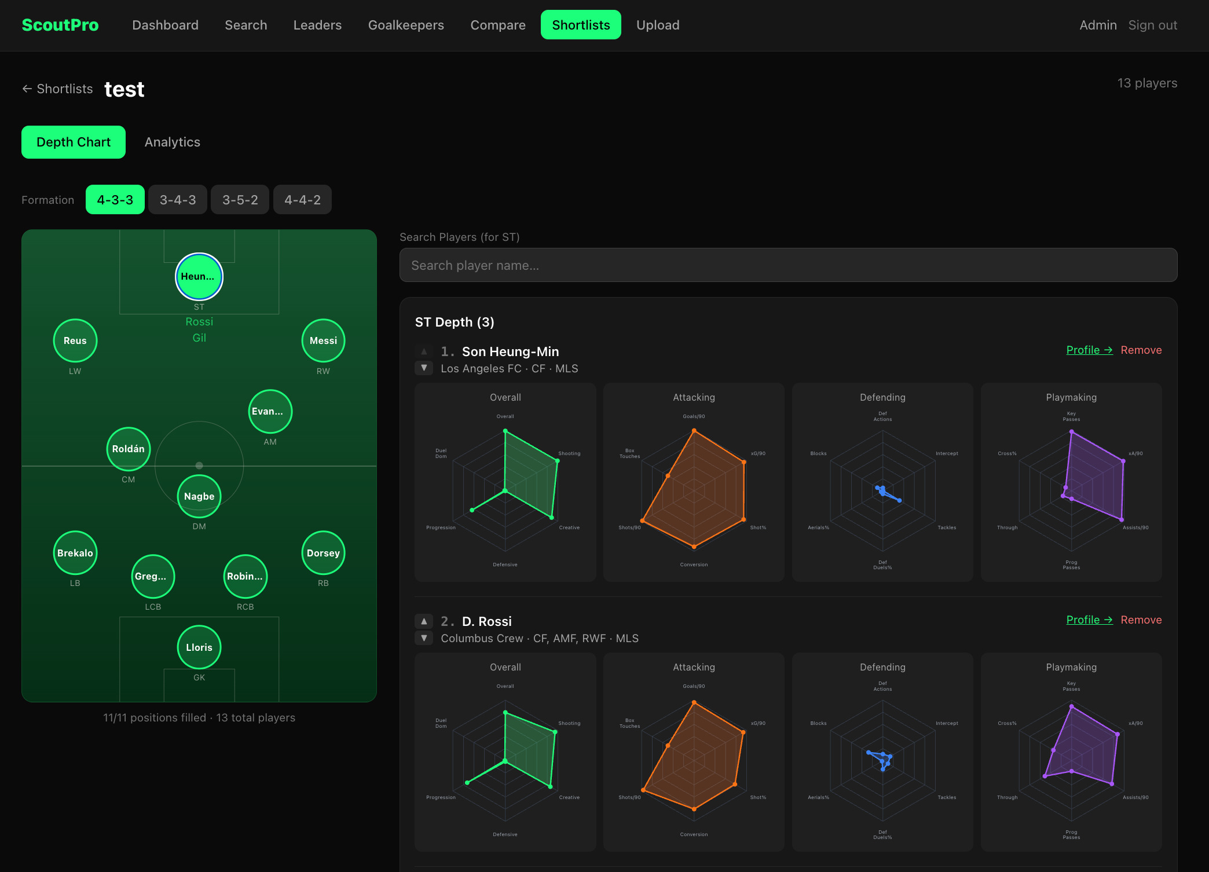
Task: Click Rossi's green overall radar chart
Action: pos(505,753)
